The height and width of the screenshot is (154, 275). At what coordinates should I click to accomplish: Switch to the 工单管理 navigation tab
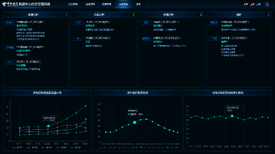(73, 5)
